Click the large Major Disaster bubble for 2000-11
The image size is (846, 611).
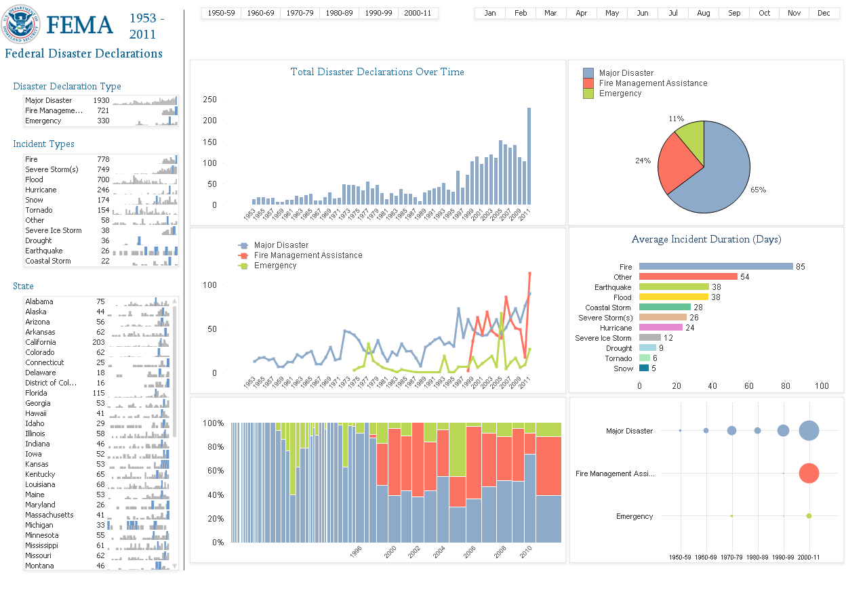[x=808, y=430]
